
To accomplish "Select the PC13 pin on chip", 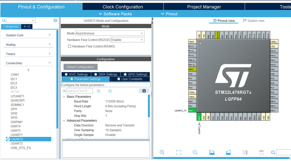I will click(192, 46).
